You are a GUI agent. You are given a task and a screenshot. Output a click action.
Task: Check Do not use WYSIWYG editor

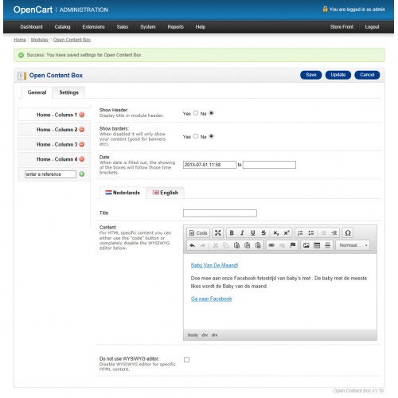[x=186, y=360]
